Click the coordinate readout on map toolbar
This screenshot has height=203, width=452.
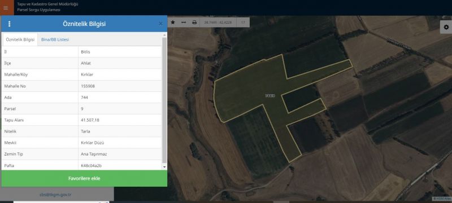pos(214,22)
